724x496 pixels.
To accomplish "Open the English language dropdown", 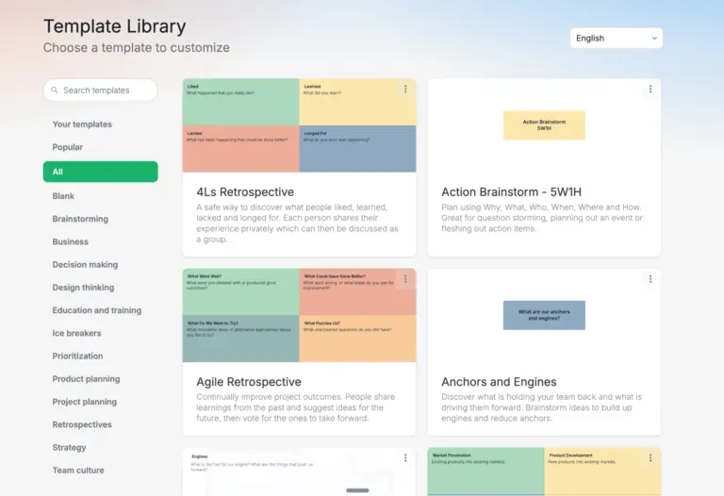I will click(x=616, y=38).
